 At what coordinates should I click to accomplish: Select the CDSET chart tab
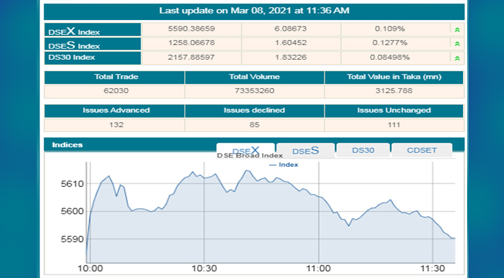point(421,150)
